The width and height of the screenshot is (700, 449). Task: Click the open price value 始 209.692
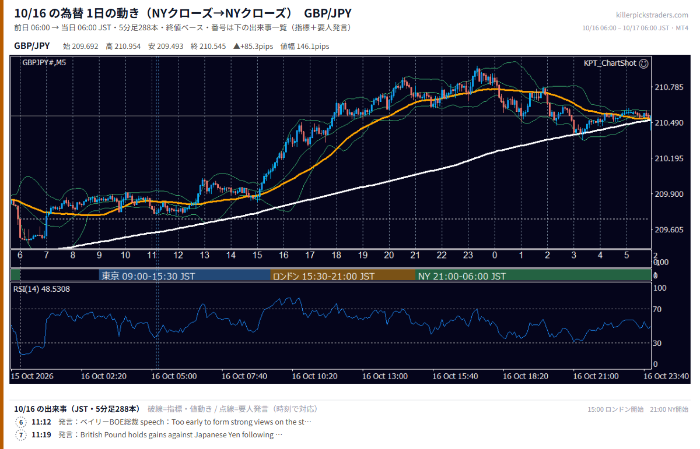click(x=80, y=47)
